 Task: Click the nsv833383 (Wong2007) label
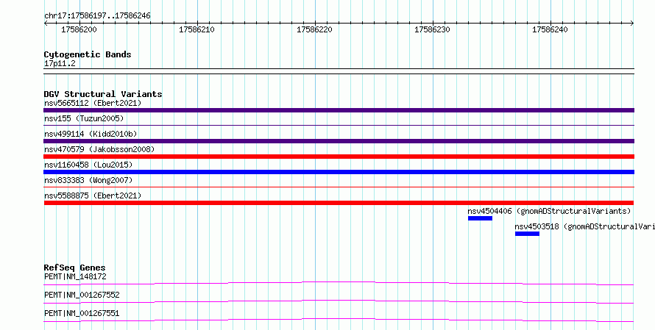click(x=88, y=180)
